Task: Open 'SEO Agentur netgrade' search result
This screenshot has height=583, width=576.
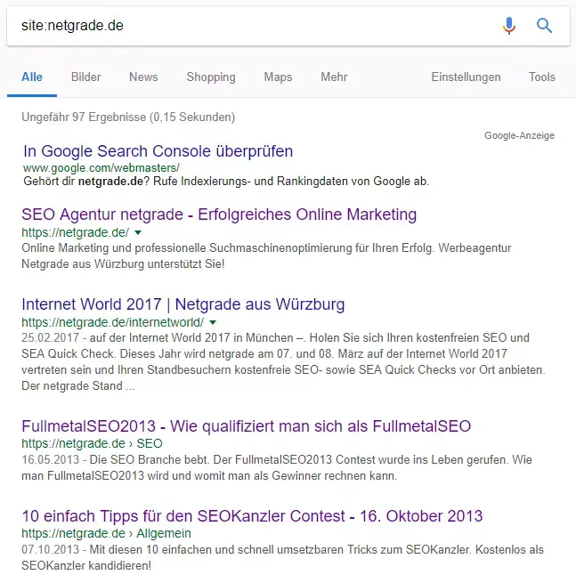Action: point(218,215)
